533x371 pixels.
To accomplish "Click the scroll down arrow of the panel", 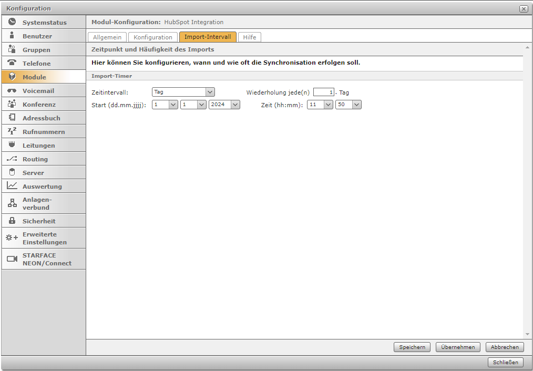I will (527, 334).
